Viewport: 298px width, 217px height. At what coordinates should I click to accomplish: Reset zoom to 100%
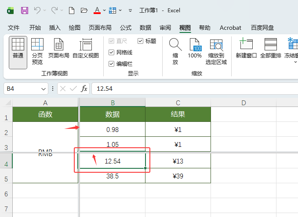[195, 48]
